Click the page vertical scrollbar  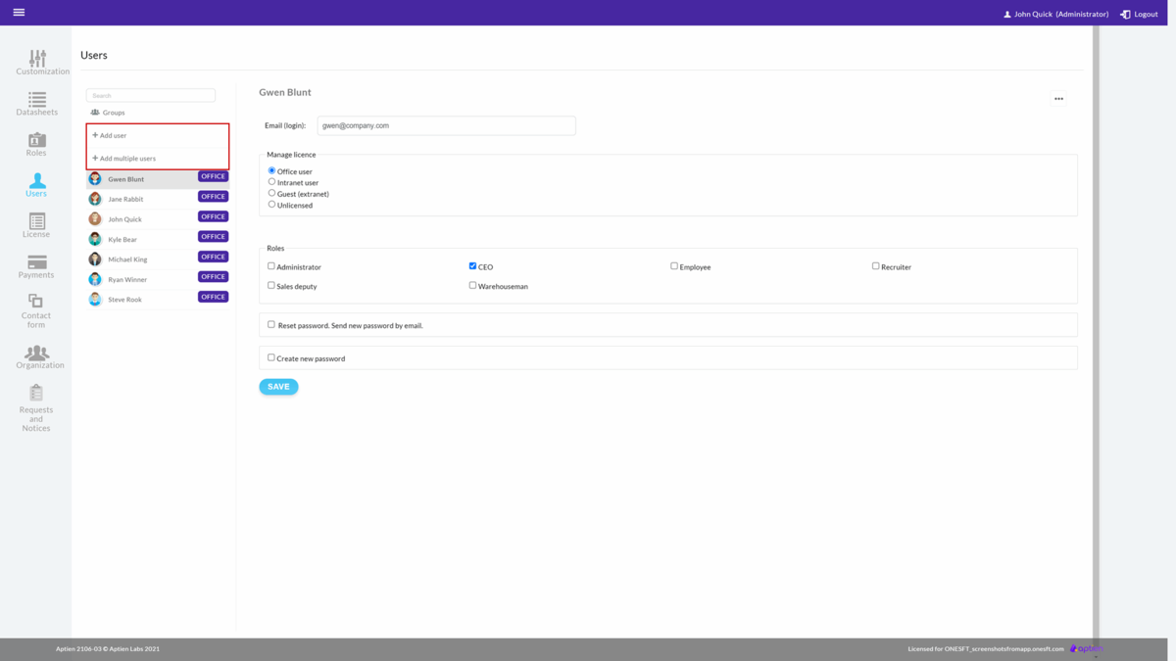pyautogui.click(x=1096, y=331)
